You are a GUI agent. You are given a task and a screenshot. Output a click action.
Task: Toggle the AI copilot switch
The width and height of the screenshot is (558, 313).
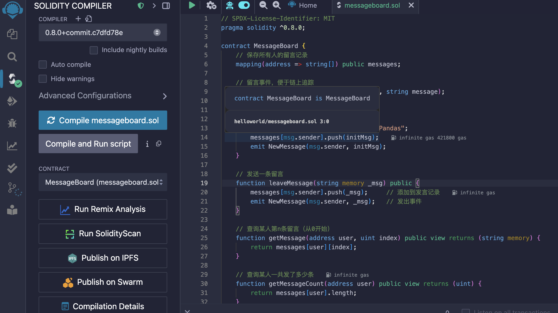(244, 5)
